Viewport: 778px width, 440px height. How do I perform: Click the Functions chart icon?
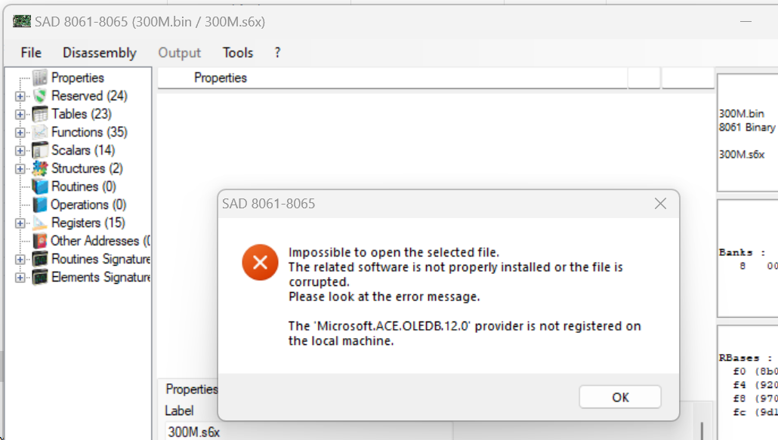39,132
